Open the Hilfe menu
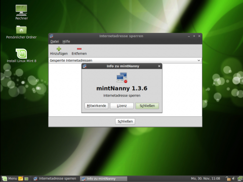Viewport: 243px width, 182px height. point(66,41)
